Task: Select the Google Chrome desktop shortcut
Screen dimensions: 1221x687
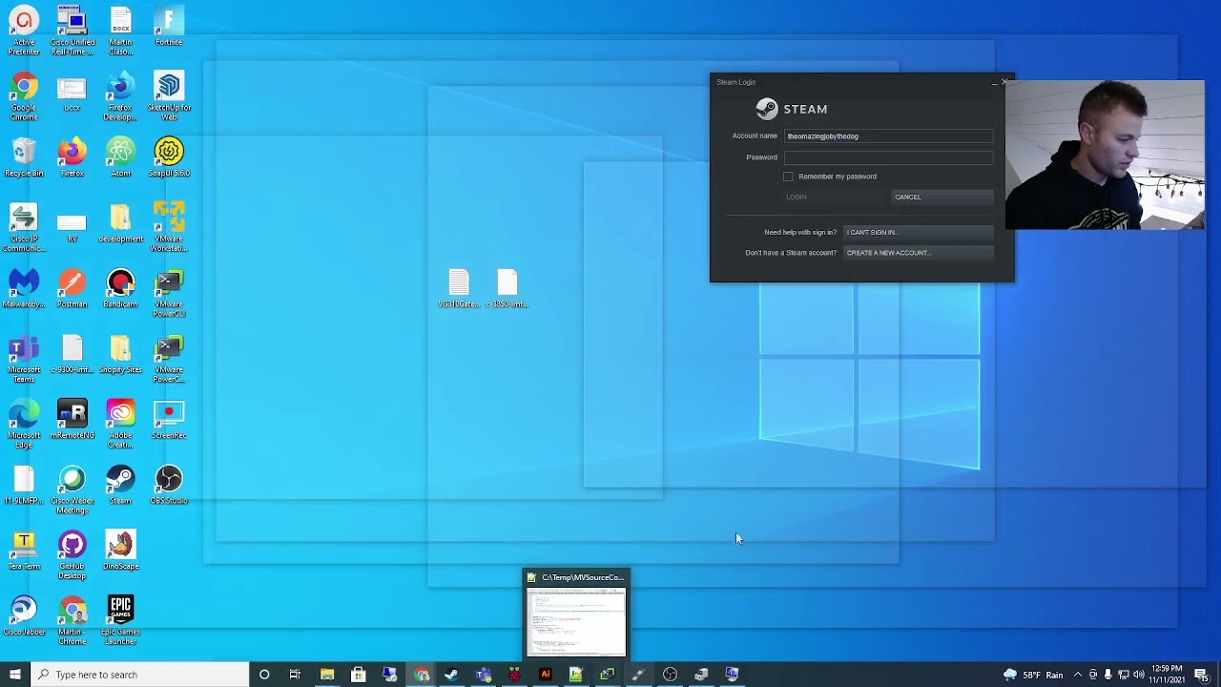Action: click(x=24, y=95)
